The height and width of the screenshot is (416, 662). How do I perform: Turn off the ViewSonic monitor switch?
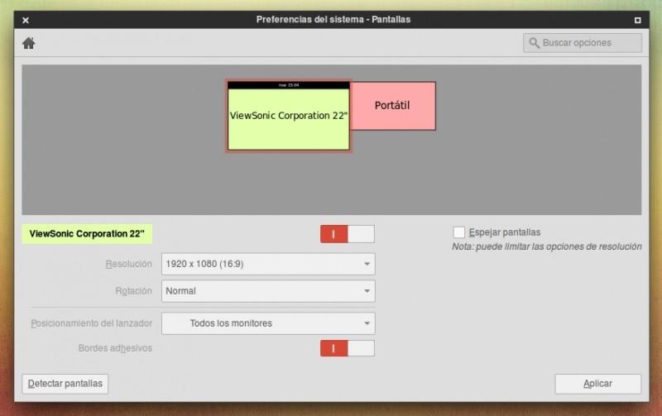click(347, 234)
